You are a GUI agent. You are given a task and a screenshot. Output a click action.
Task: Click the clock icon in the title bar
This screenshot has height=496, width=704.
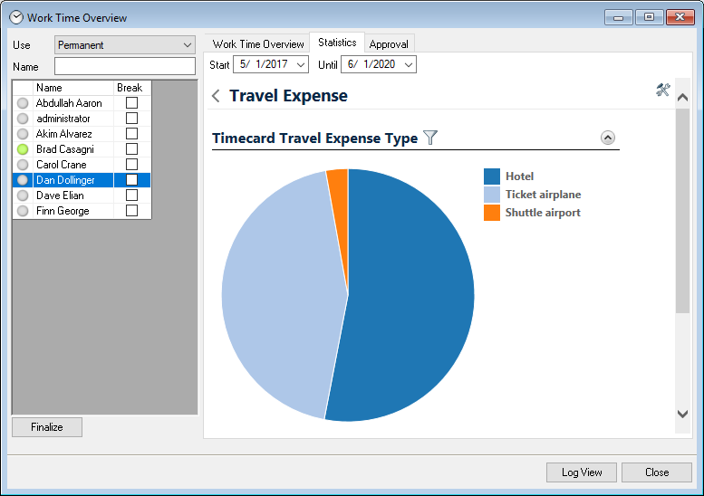point(15,17)
